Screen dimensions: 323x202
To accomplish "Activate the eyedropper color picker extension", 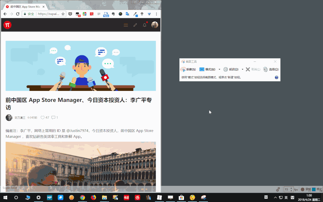I will 135,14.
